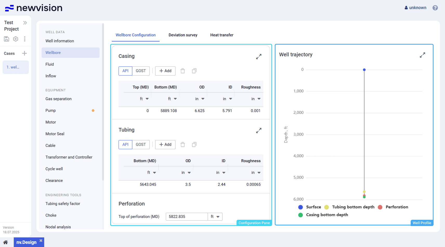Open the help question mark icon

[x=435, y=8]
